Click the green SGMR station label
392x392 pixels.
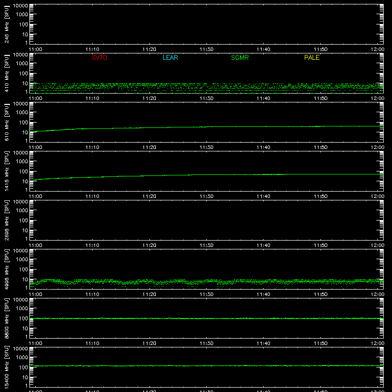(x=240, y=57)
